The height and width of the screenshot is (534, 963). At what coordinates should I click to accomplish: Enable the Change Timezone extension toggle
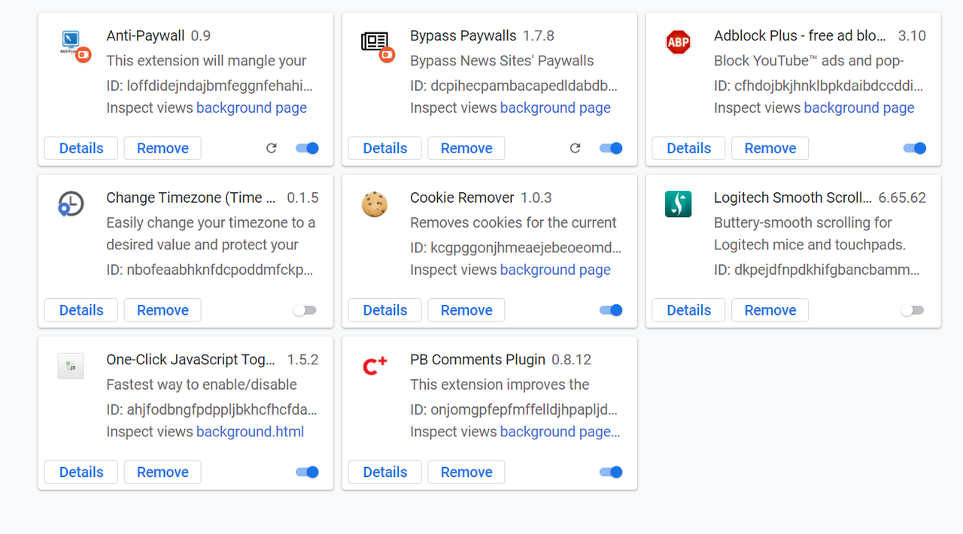(305, 310)
